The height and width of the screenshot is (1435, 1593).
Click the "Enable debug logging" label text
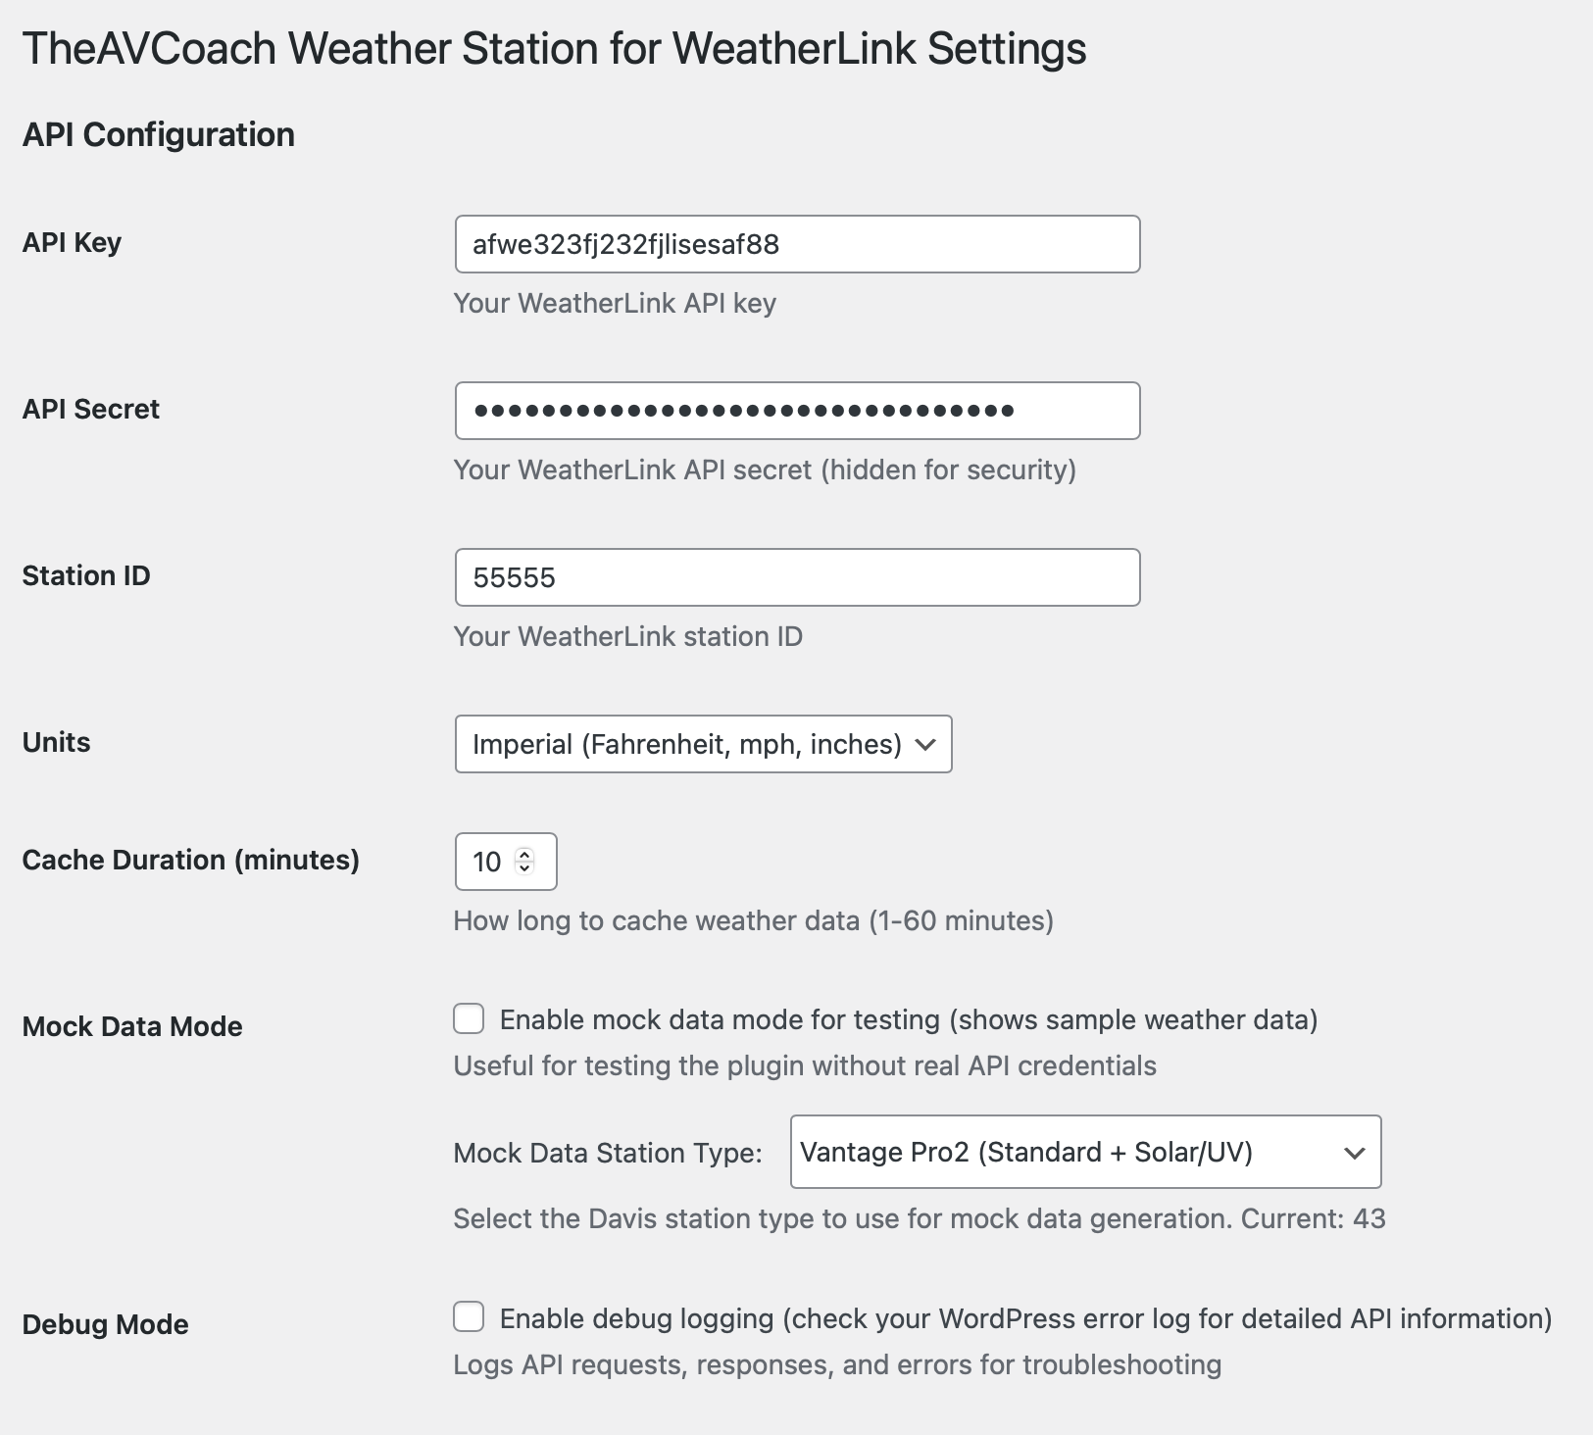[1025, 1318]
